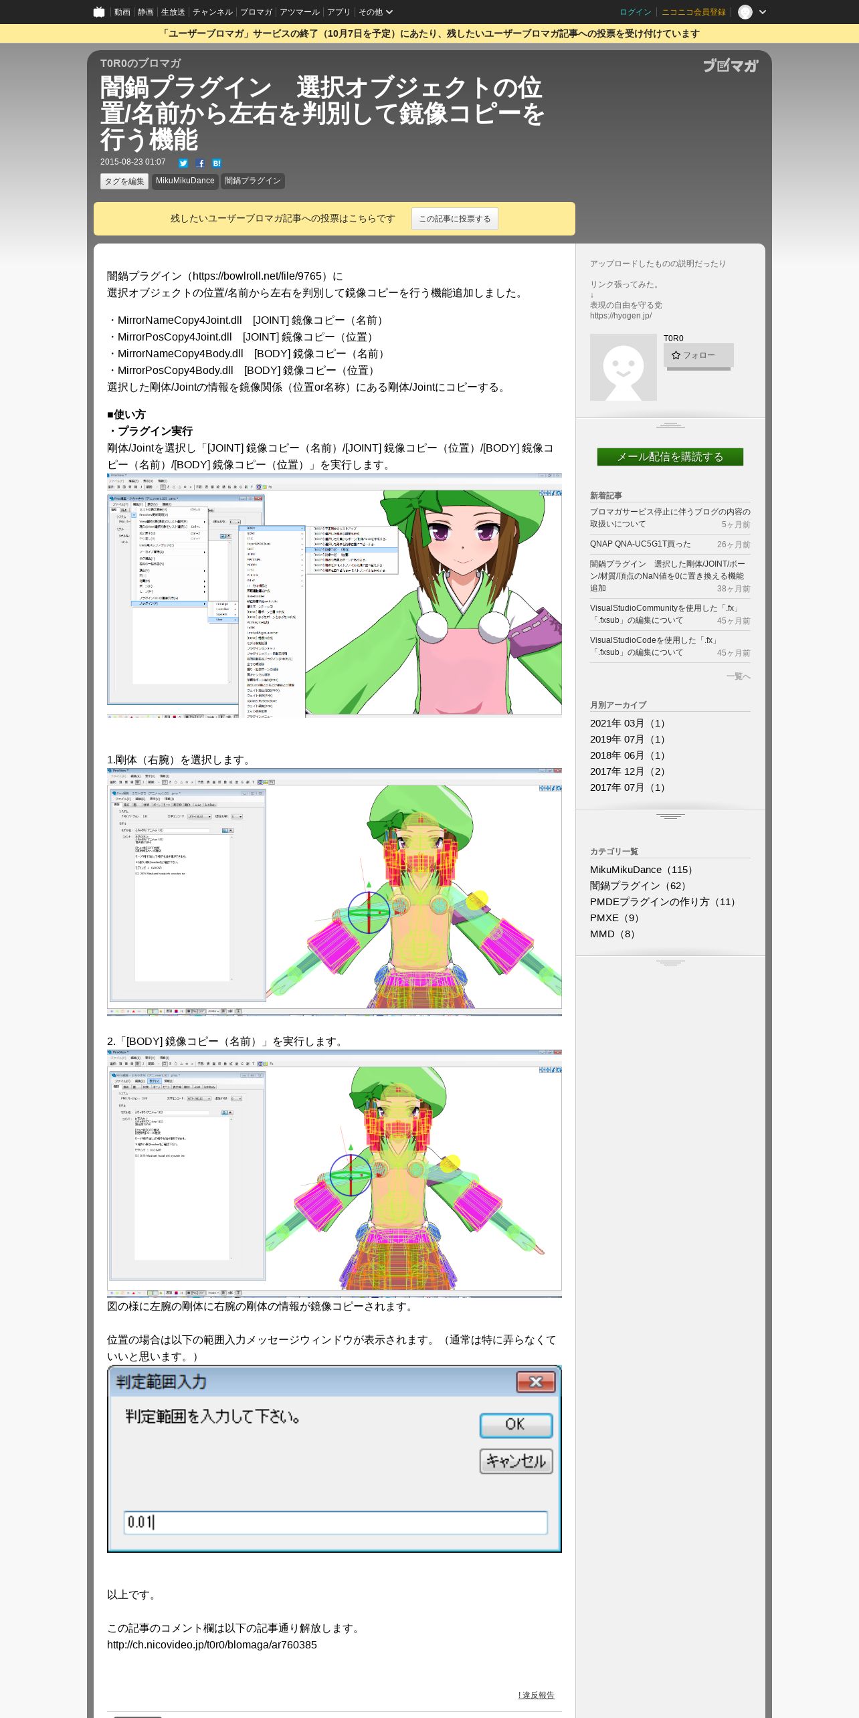Image resolution: width=859 pixels, height=1718 pixels.
Task: Open the plugin menu screenshot image
Action: 335,595
